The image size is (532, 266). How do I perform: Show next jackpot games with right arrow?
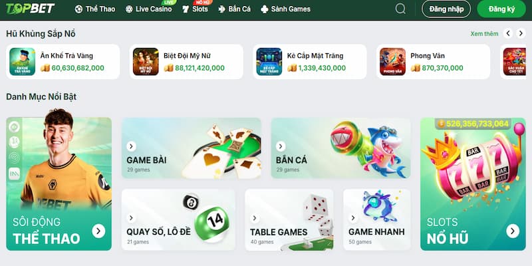(521, 33)
